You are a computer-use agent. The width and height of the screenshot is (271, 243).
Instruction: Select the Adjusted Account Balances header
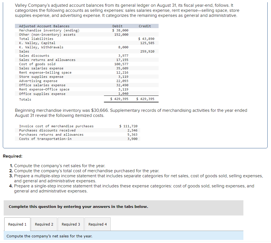click(x=44, y=26)
